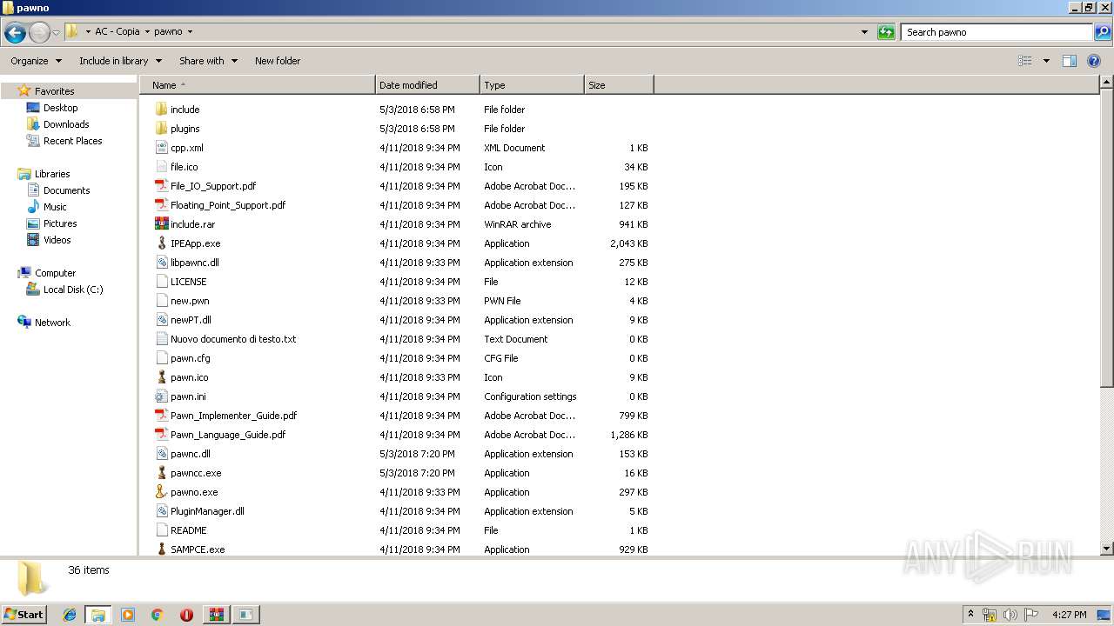
Task: Click the vertical scrollbar down arrow
Action: click(1107, 549)
